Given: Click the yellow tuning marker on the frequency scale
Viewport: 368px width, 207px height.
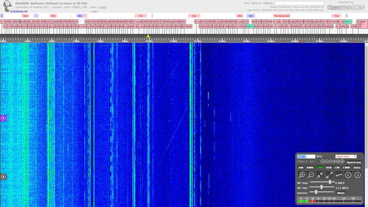Looking at the screenshot, I should point(148,36).
